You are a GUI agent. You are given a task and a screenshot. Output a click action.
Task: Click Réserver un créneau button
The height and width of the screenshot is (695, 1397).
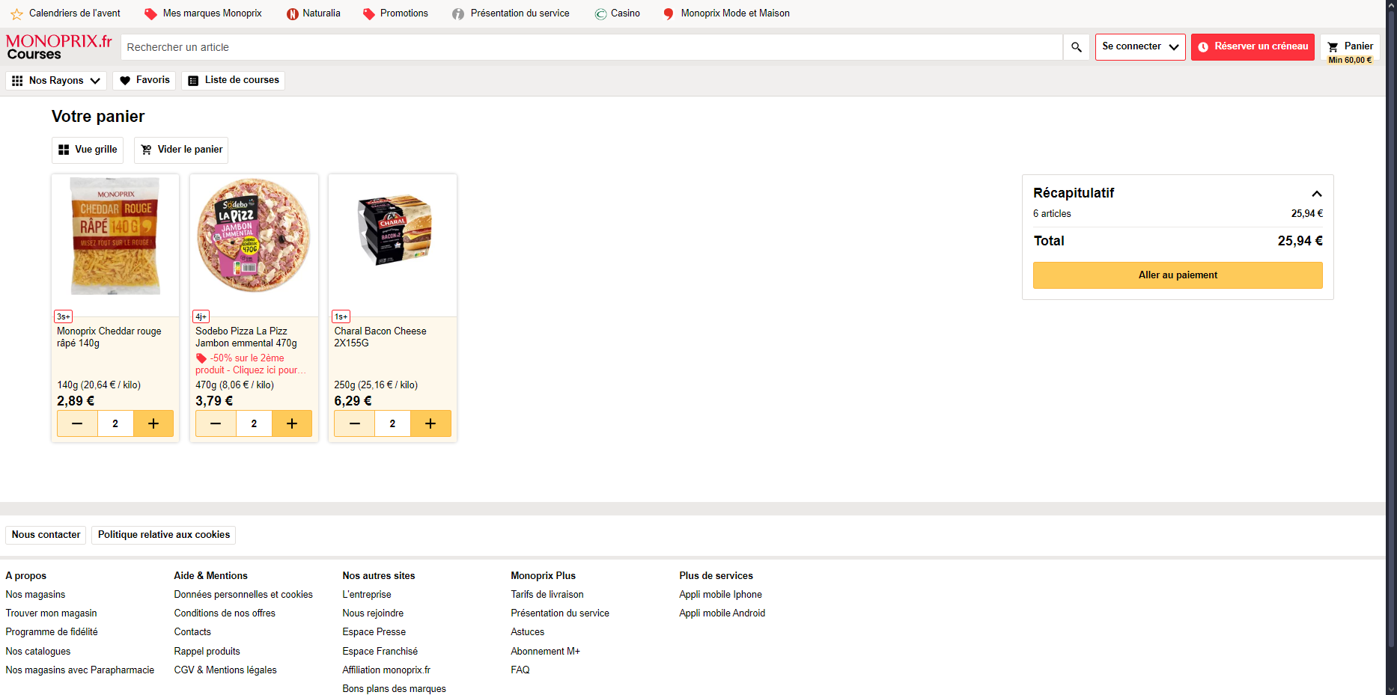click(x=1253, y=47)
